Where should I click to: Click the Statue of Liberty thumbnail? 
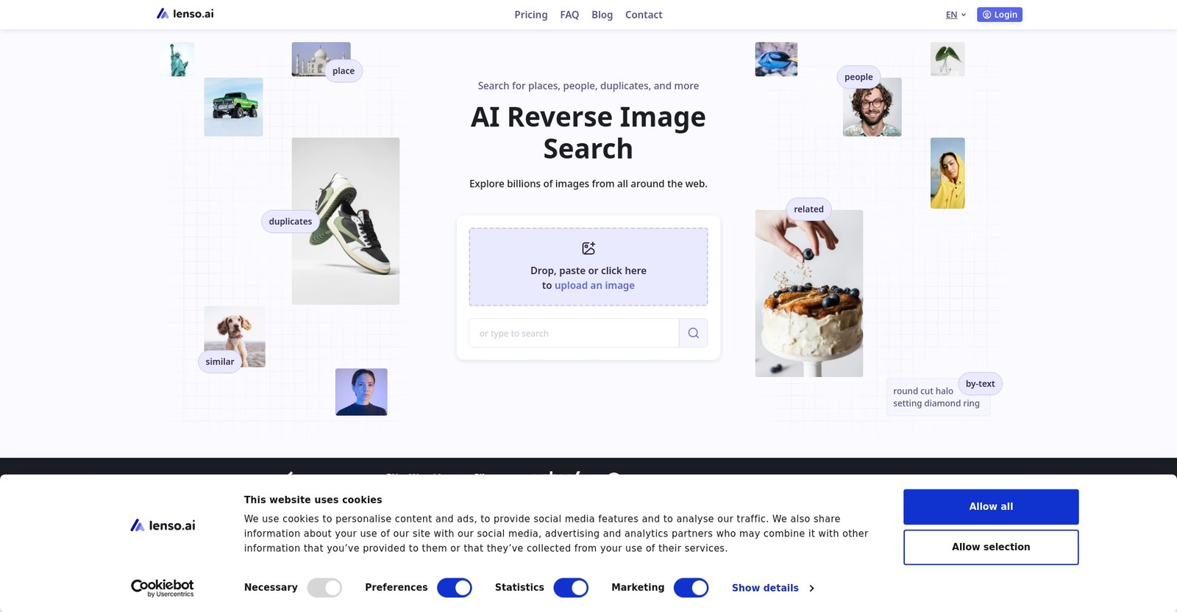pyautogui.click(x=177, y=60)
